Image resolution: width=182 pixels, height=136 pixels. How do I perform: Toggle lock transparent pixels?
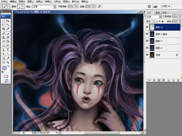click(154, 21)
